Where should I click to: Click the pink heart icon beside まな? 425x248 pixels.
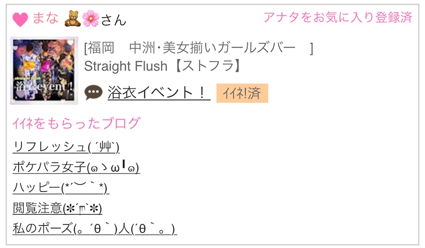[x=20, y=19]
